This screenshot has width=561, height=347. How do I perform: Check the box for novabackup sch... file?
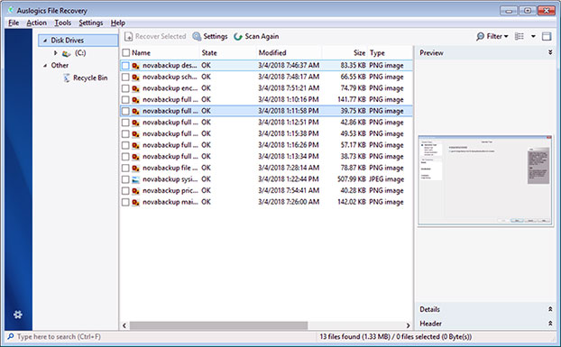(x=125, y=78)
